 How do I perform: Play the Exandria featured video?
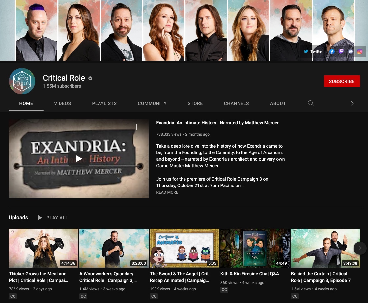tap(79, 159)
